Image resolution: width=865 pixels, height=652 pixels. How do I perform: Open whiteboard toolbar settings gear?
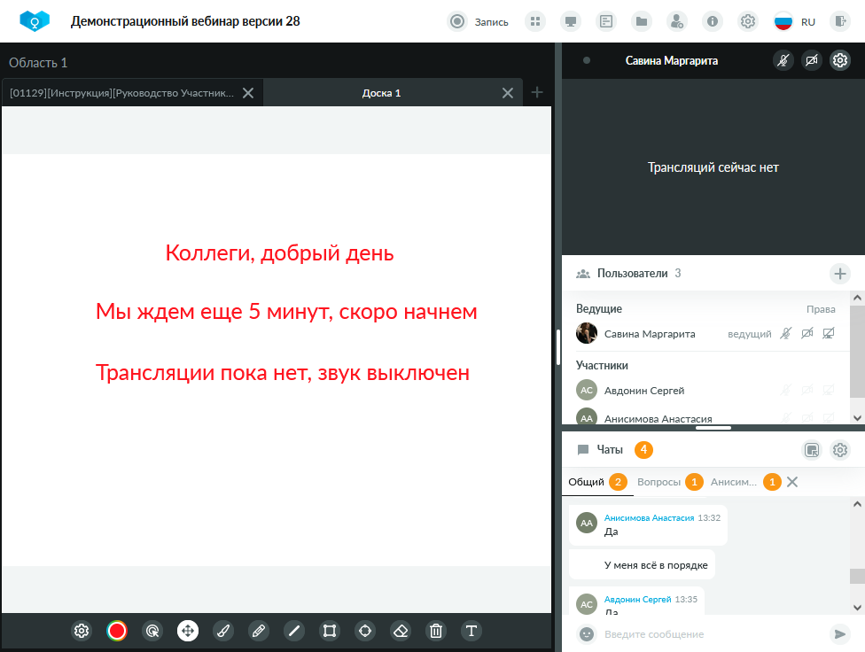tap(82, 631)
